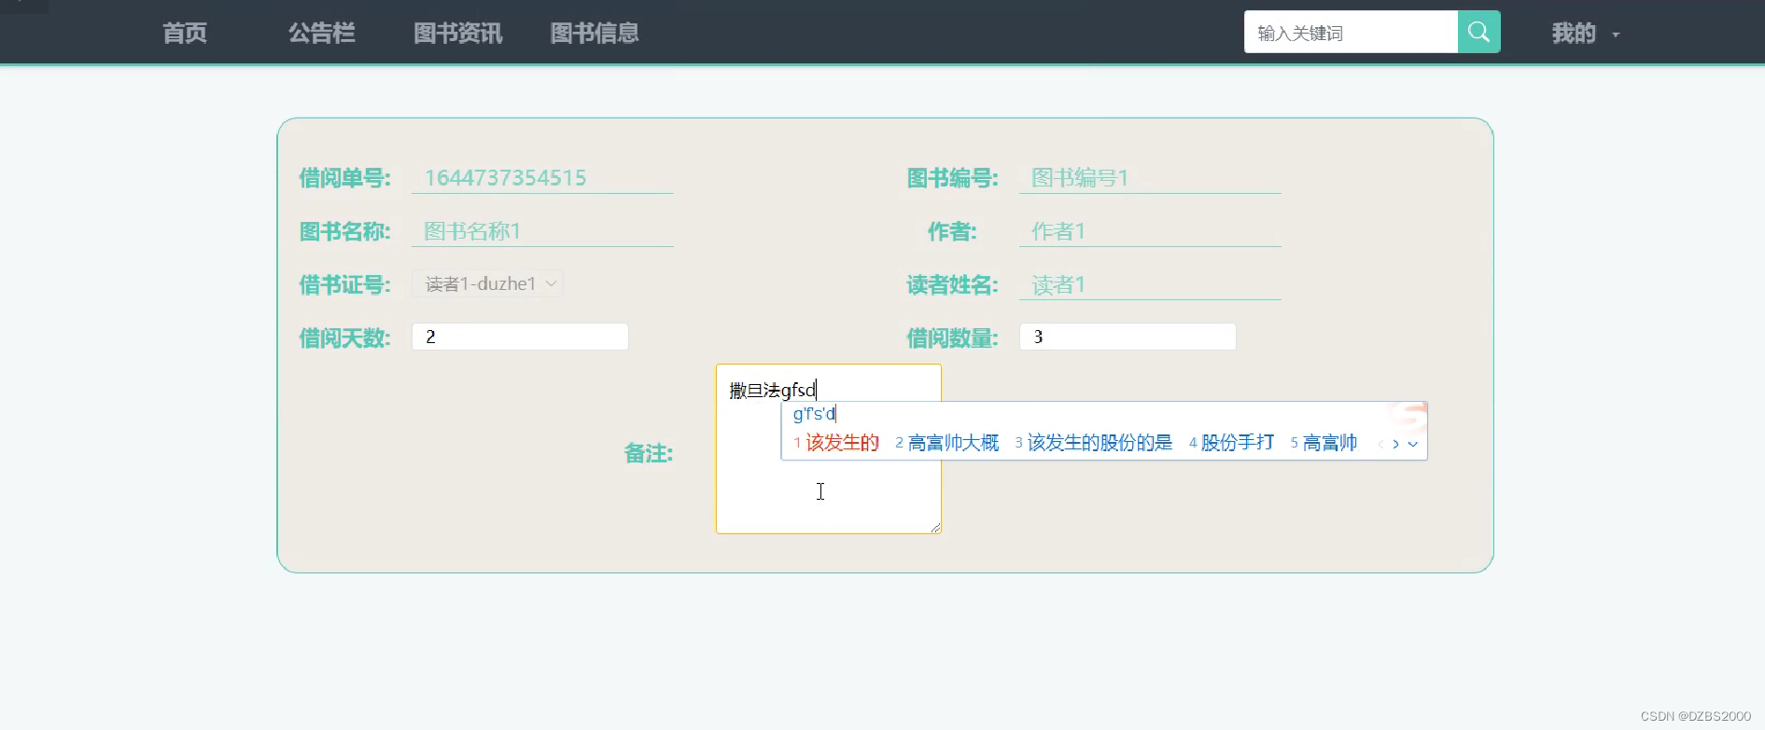Open the 首页 nav item

tap(185, 34)
